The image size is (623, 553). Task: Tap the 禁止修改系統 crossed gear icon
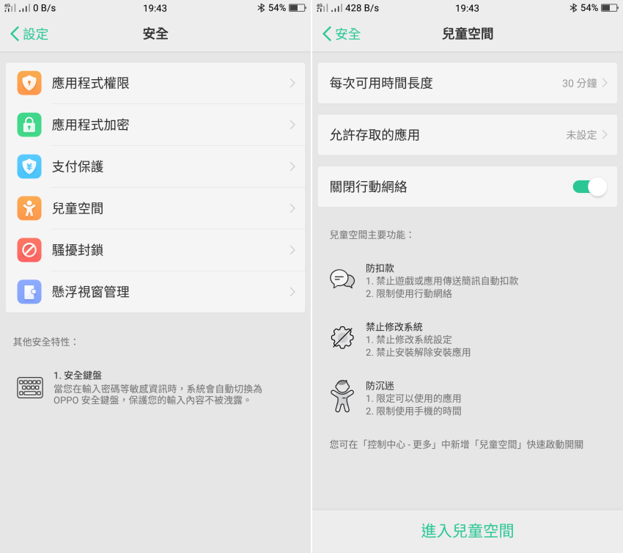point(342,338)
